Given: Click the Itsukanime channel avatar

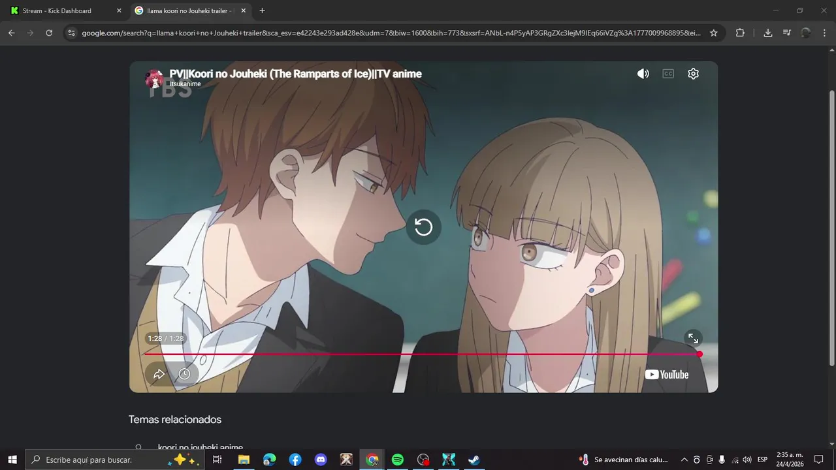Looking at the screenshot, I should pyautogui.click(x=155, y=78).
